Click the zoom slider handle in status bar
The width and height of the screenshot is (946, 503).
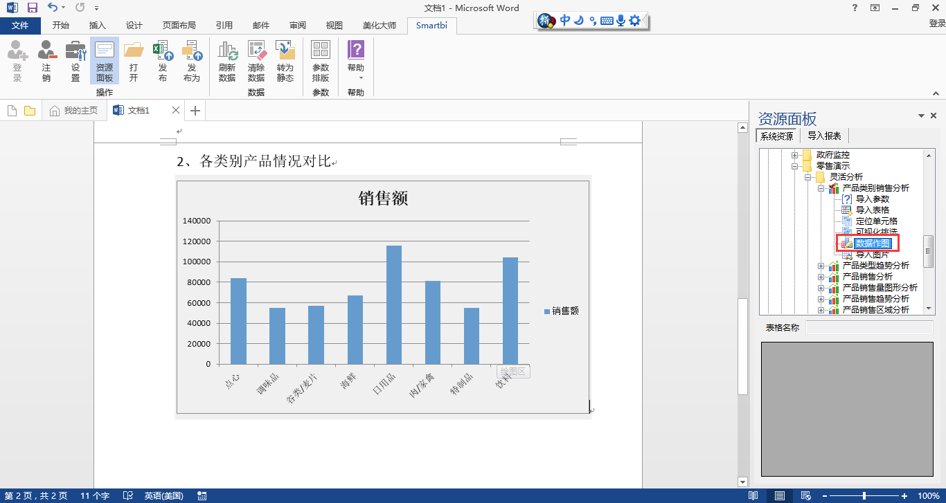pyautogui.click(x=864, y=496)
